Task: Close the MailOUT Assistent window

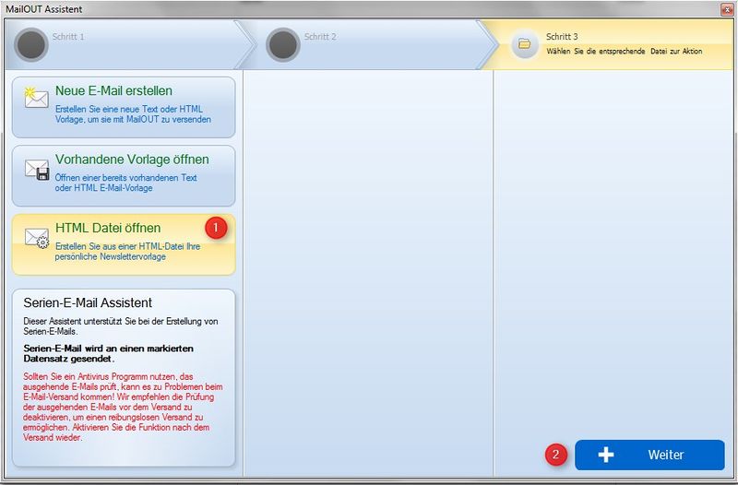Action: coord(727,9)
